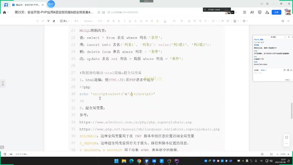293x165 pixels.
Task: Open the home icon in the header
Action: click(x=5, y=12)
